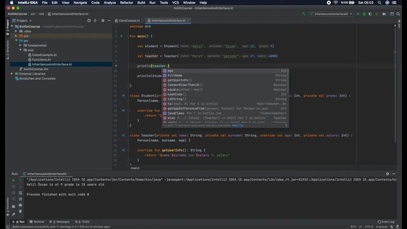The image size is (407, 229).
Task: Toggle the soft-wrap icon in the Run console
Action: (20, 193)
